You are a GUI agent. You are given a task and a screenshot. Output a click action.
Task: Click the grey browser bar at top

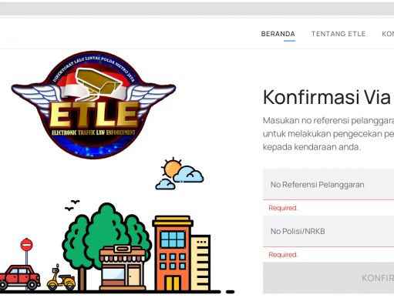point(197,9)
